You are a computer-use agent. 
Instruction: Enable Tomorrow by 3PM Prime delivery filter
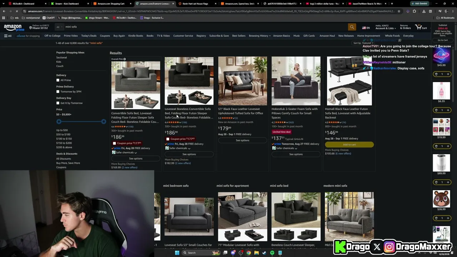coord(58,92)
